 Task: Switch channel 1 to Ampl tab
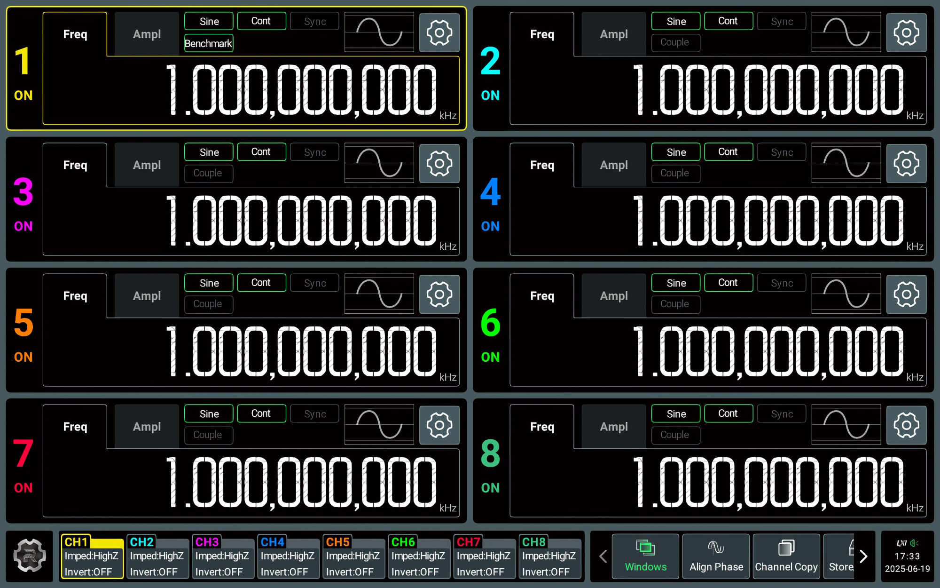(147, 34)
